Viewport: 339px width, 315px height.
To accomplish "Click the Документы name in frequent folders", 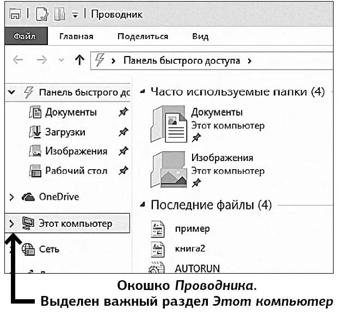I will click(217, 113).
